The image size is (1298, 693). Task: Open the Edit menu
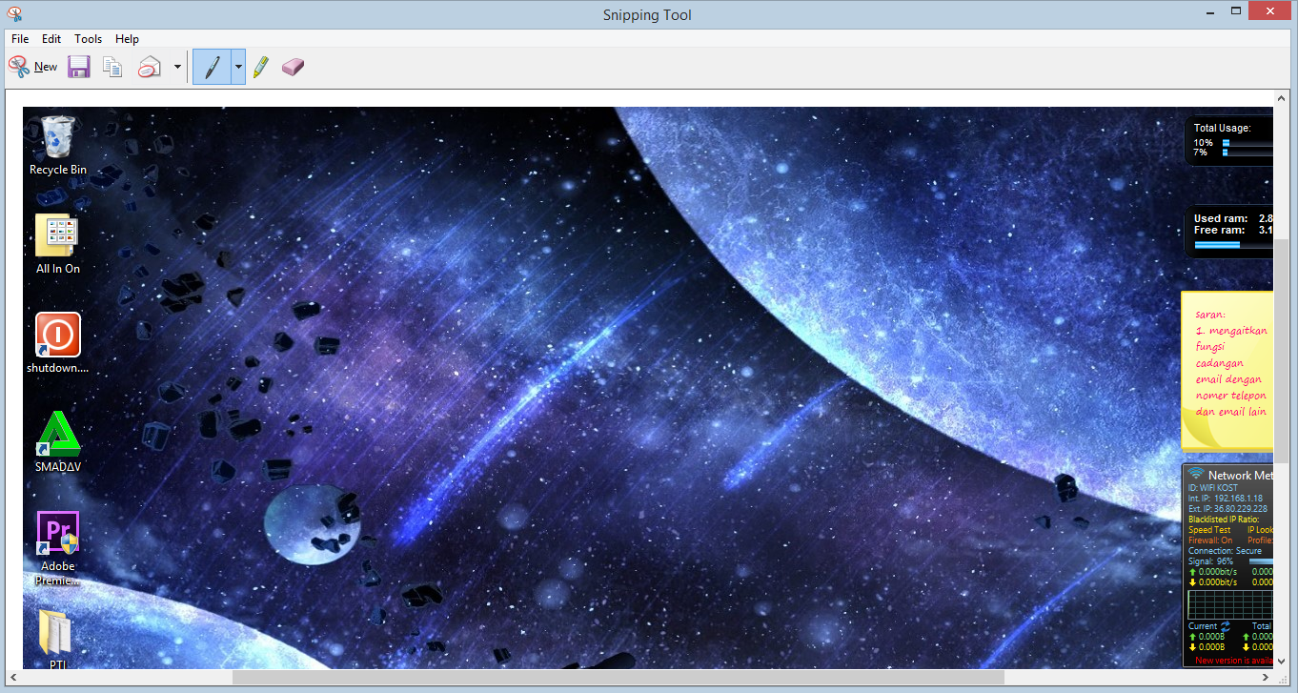pyautogui.click(x=51, y=39)
